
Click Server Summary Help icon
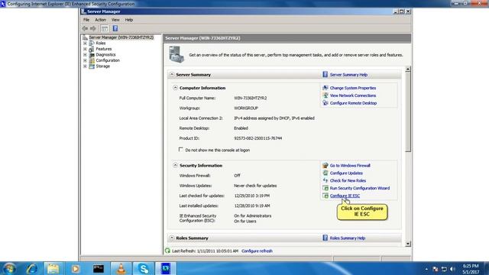[x=325, y=75]
